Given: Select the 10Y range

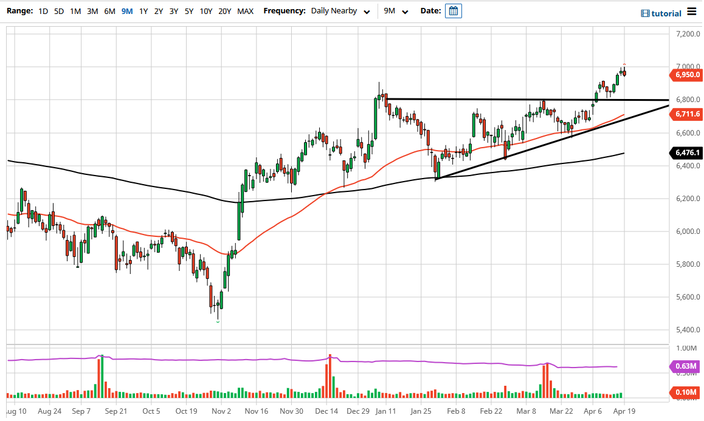Looking at the screenshot, I should click(x=205, y=11).
